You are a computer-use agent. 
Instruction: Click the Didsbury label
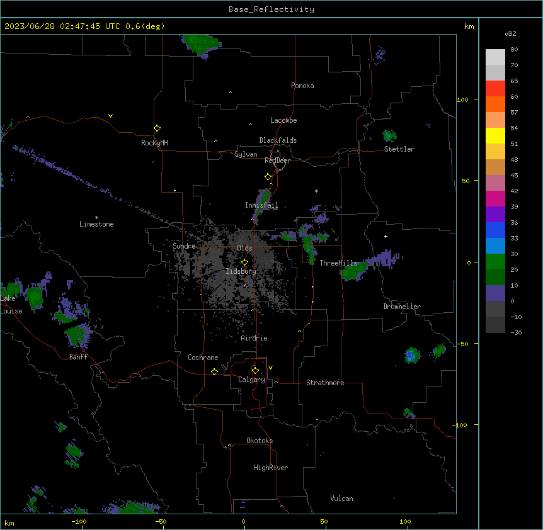point(241,271)
